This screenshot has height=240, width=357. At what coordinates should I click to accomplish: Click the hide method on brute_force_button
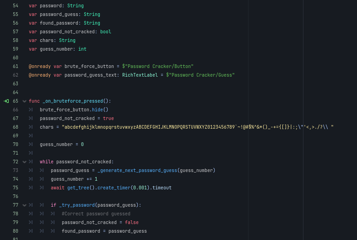[96, 110]
